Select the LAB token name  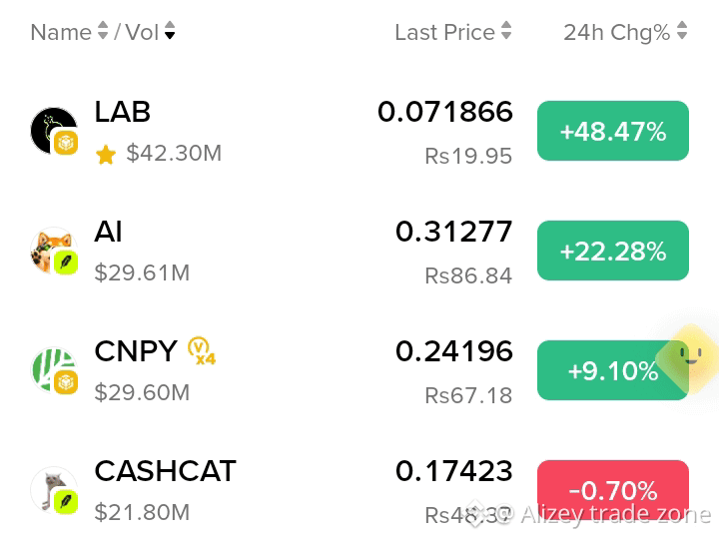(x=123, y=112)
